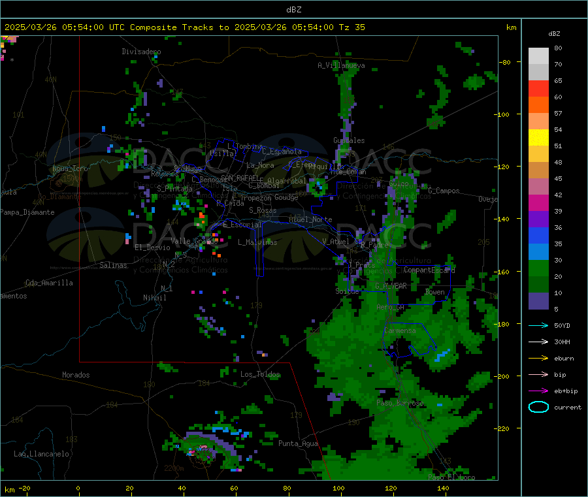Click the Pampa_Diamante map label
Image resolution: width=588 pixels, height=497 pixels.
pyautogui.click(x=27, y=212)
